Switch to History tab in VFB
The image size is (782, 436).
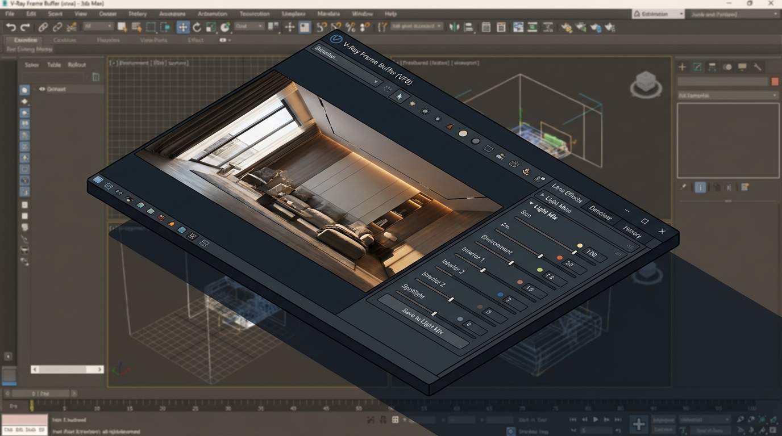pyautogui.click(x=633, y=231)
